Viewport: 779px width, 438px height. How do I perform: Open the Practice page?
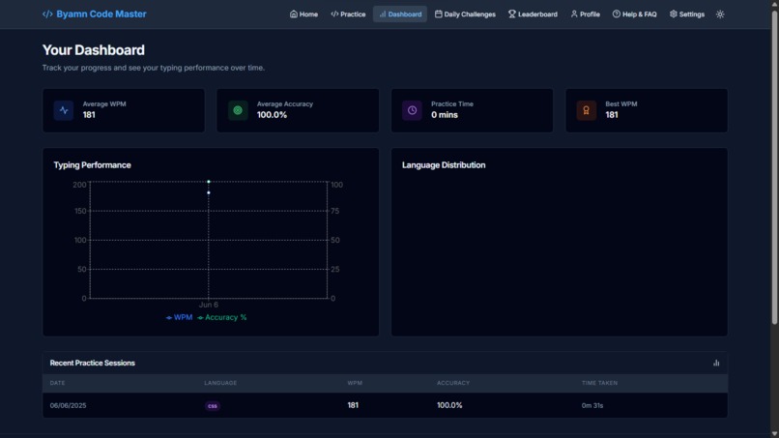pos(348,14)
